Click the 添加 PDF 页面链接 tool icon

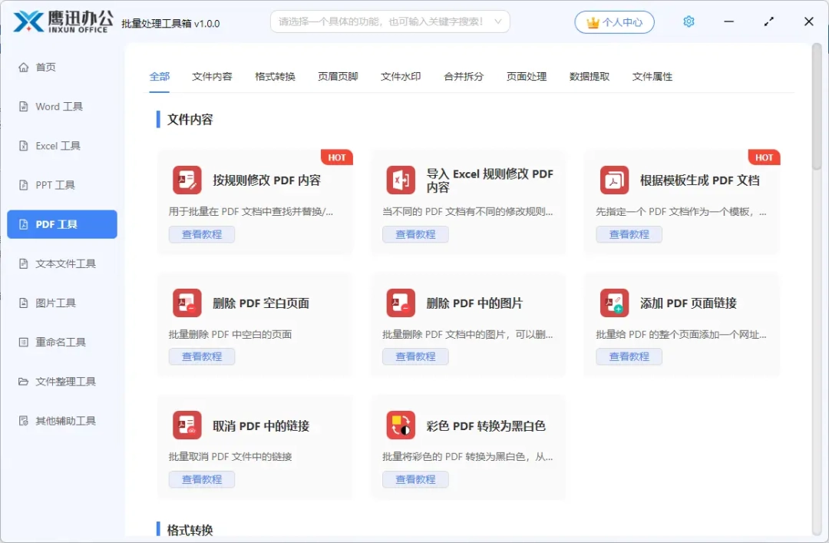coord(613,303)
